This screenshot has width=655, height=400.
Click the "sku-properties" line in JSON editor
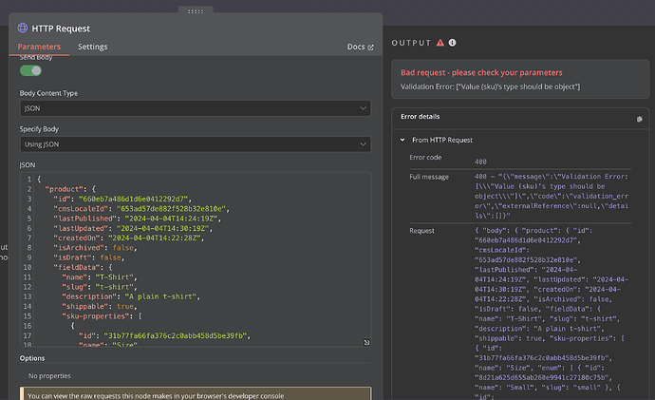[x=102, y=316]
